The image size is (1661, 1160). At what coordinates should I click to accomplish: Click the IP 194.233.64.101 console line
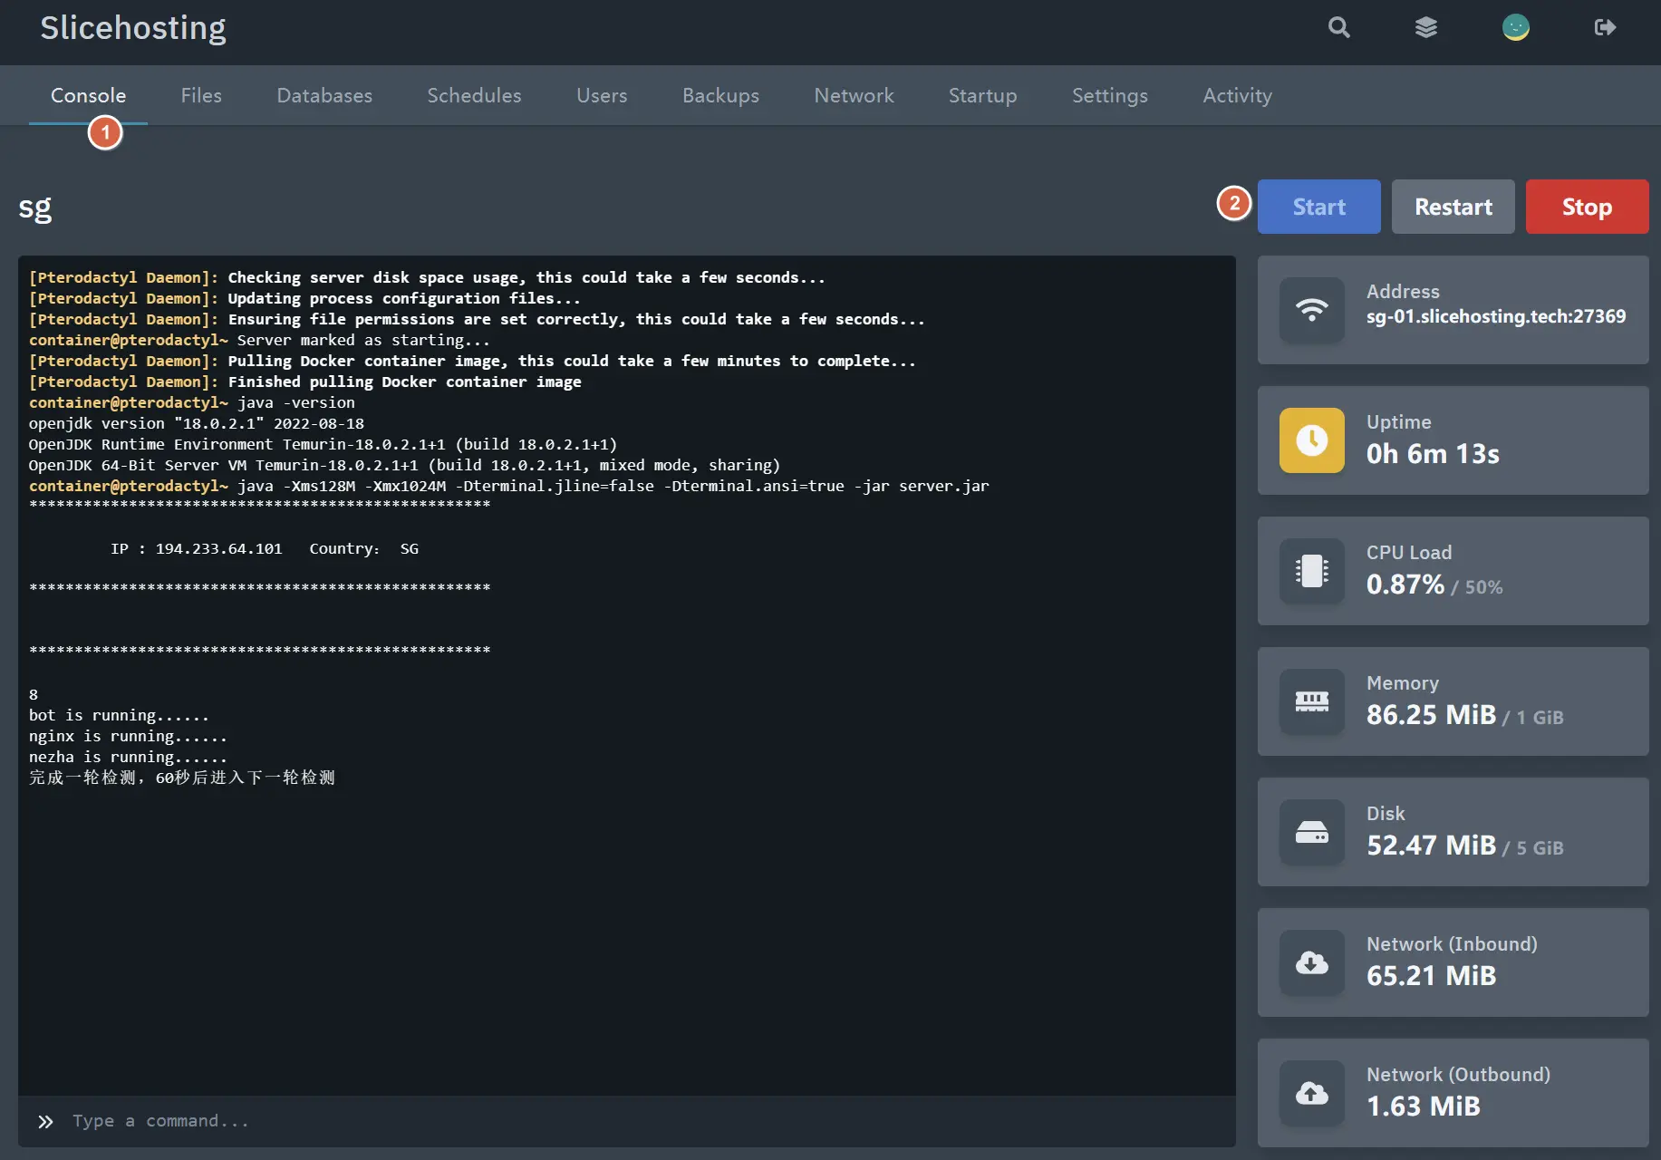tap(264, 548)
